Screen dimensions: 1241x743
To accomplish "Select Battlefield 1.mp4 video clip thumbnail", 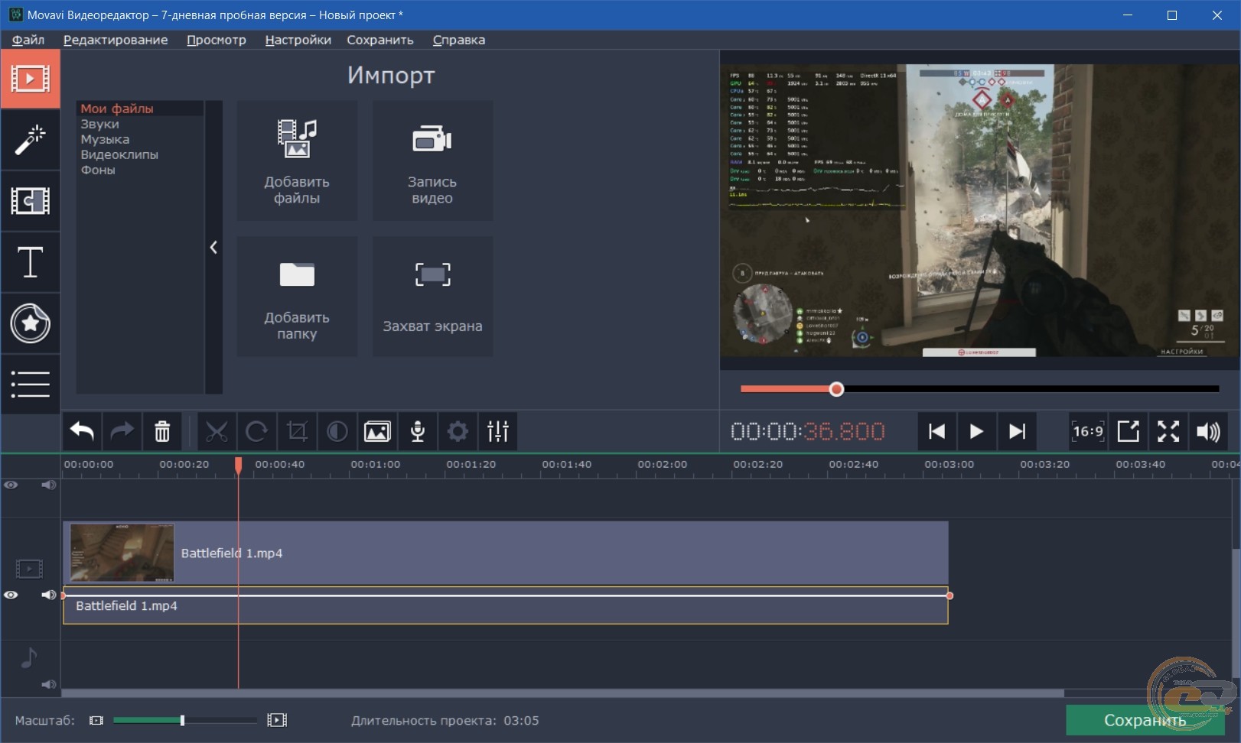I will [122, 553].
